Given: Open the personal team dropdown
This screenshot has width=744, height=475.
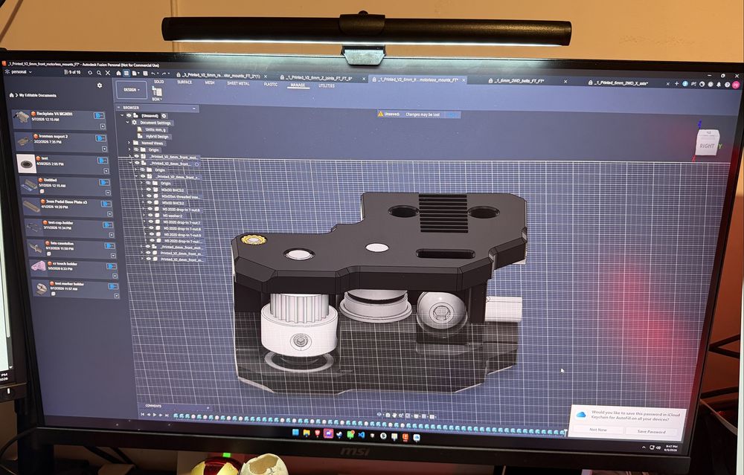Looking at the screenshot, I should [x=19, y=72].
